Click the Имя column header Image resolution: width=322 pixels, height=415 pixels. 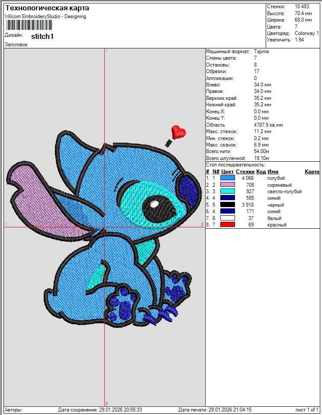click(273, 172)
